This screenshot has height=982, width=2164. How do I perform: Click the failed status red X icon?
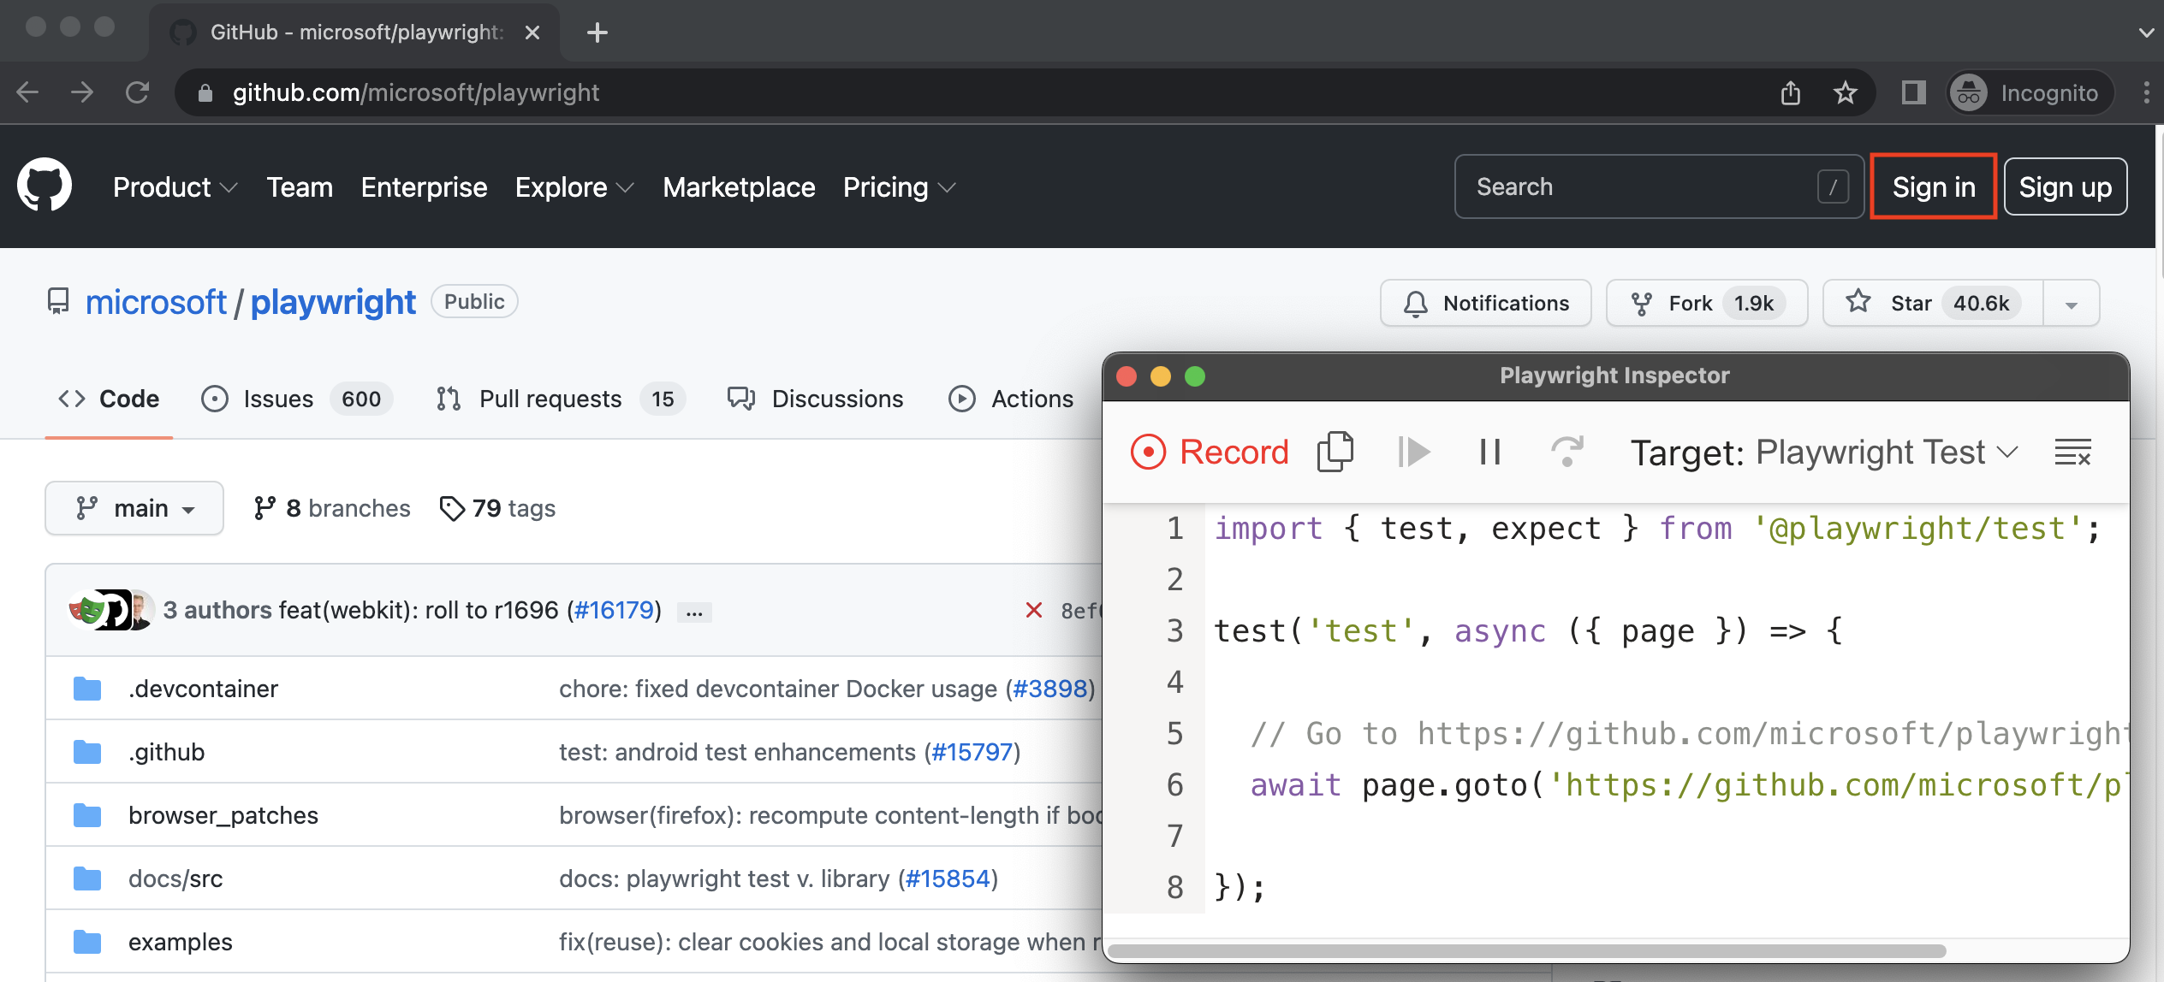(1034, 610)
